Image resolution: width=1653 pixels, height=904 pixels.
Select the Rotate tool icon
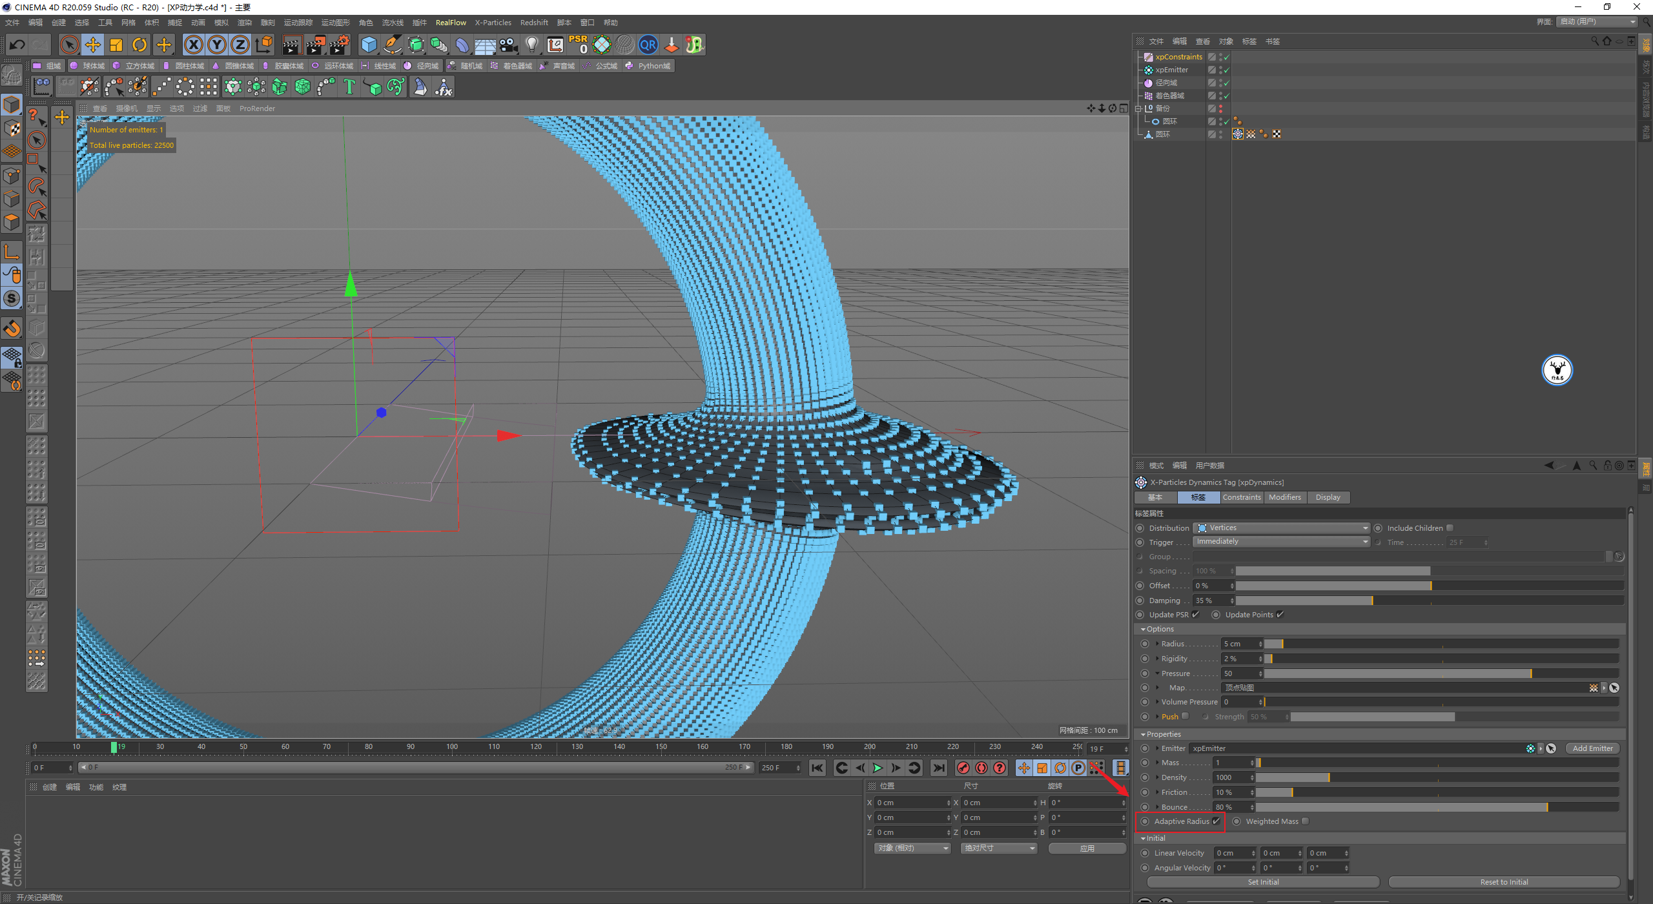[139, 45]
